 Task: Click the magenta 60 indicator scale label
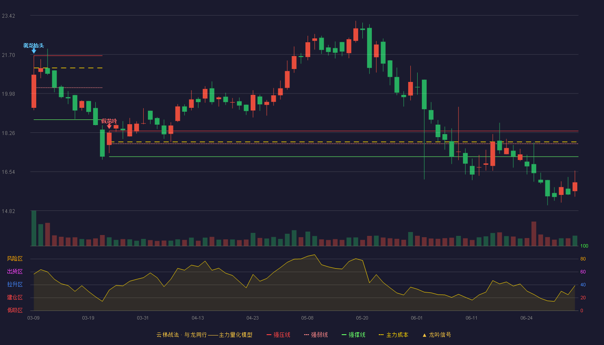click(583, 272)
